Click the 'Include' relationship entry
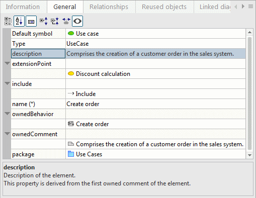Image resolution: width=256 pixels, height=198 pixels. [155, 94]
